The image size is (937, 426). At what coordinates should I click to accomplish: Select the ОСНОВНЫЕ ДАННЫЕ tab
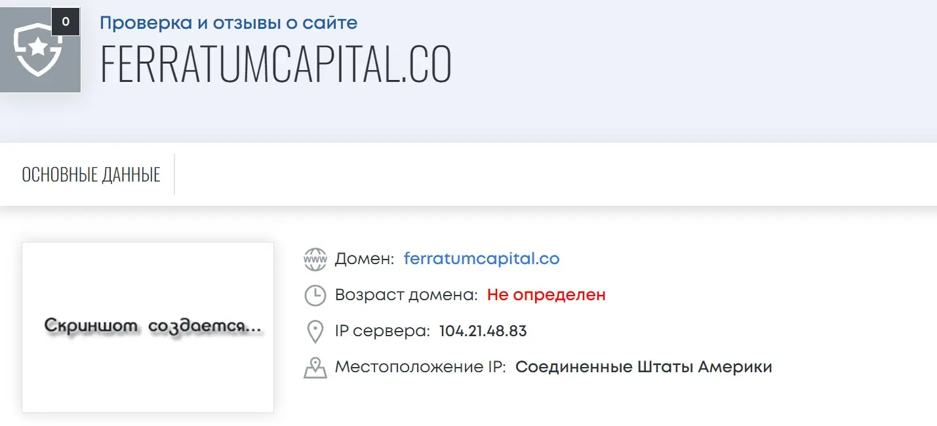click(x=91, y=175)
